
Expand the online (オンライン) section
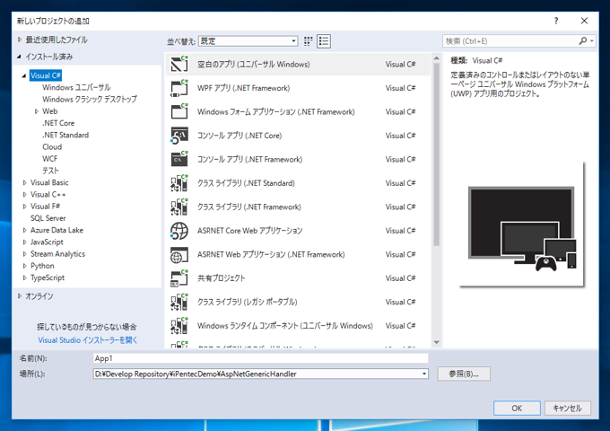click(x=20, y=296)
